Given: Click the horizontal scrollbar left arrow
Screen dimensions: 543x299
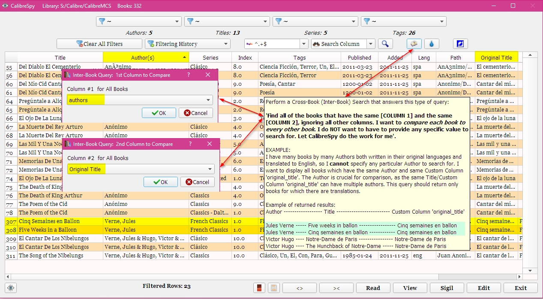Looking at the screenshot, I should 8,277.
